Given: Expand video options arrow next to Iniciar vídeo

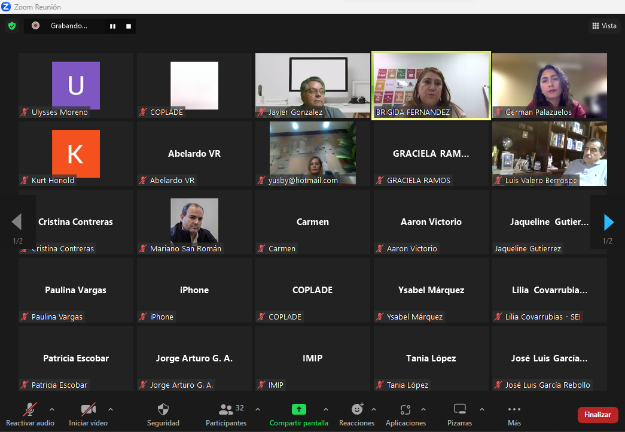Looking at the screenshot, I should tap(110, 409).
